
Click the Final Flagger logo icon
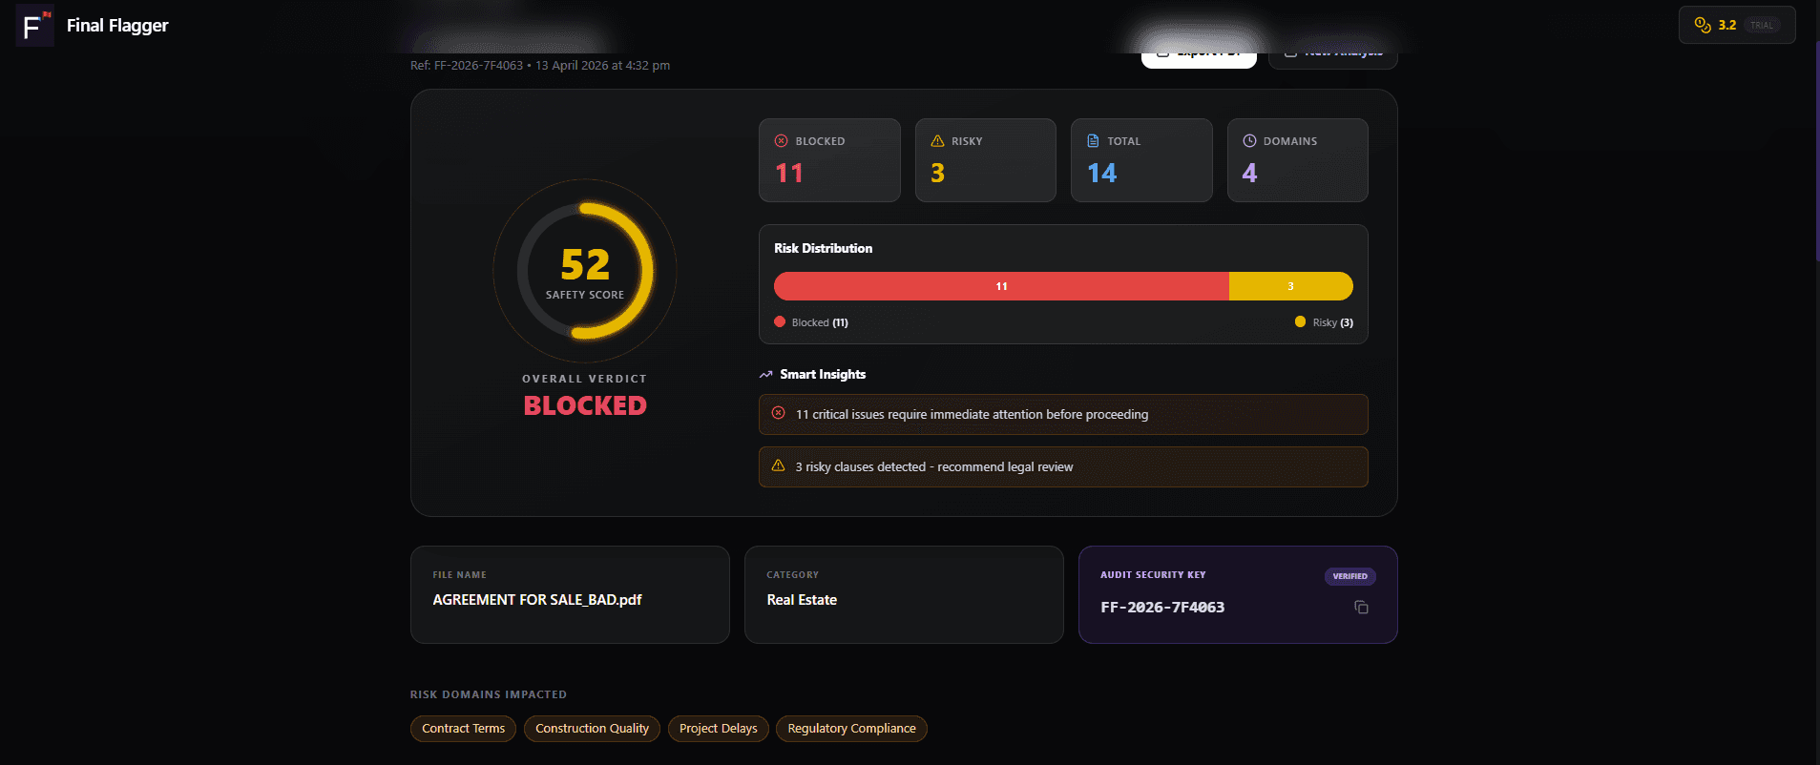[34, 26]
